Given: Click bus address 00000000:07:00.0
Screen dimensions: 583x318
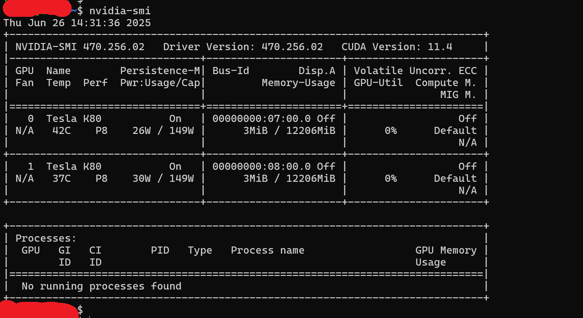Looking at the screenshot, I should pyautogui.click(x=261, y=119).
